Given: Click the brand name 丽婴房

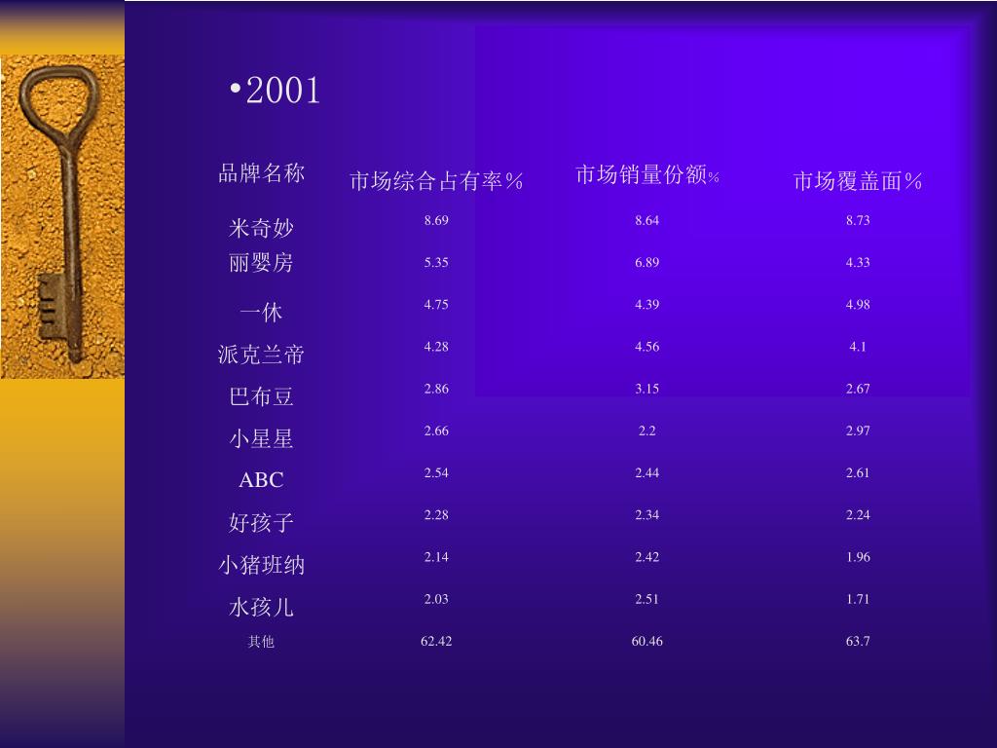Looking at the screenshot, I should (x=261, y=263).
